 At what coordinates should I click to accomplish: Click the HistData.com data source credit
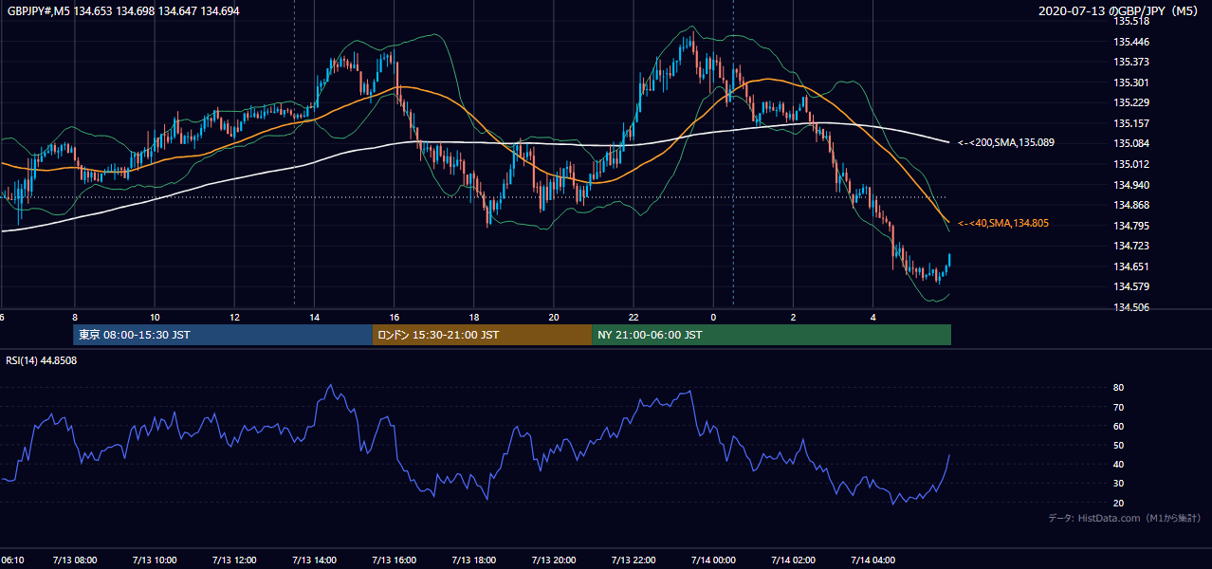[1125, 518]
